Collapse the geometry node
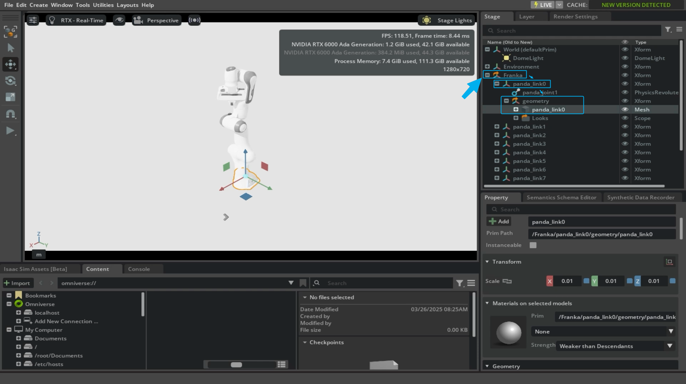The image size is (686, 384). point(506,101)
